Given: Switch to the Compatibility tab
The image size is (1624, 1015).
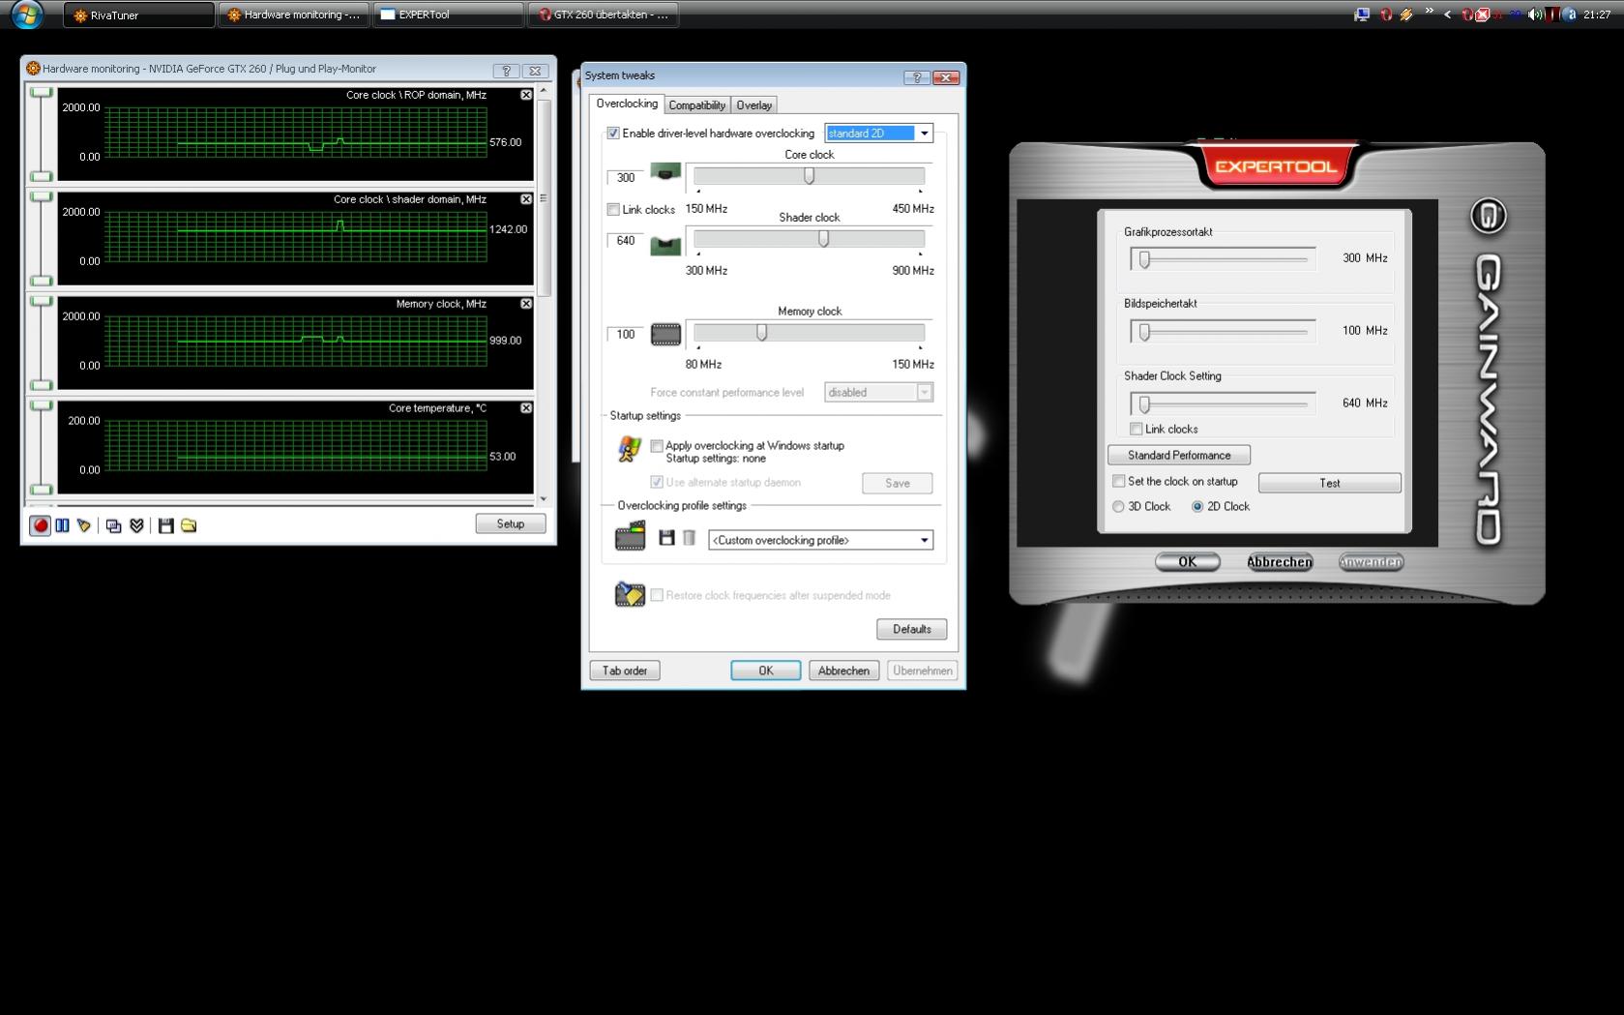Looking at the screenshot, I should click(696, 105).
